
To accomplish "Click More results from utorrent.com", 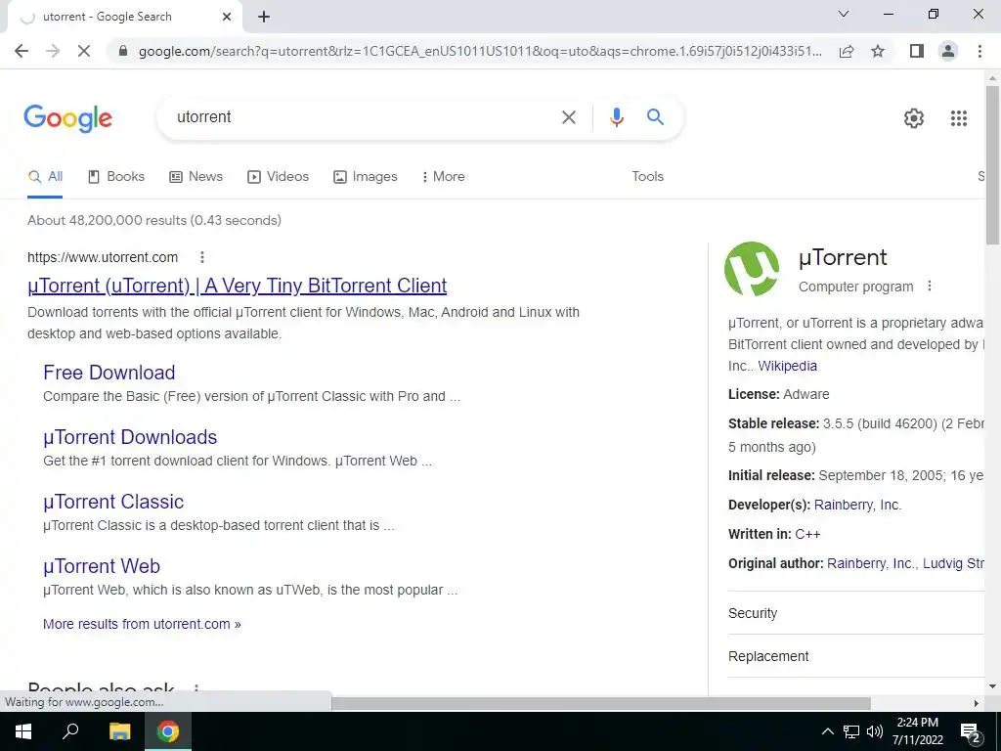I will tap(142, 624).
